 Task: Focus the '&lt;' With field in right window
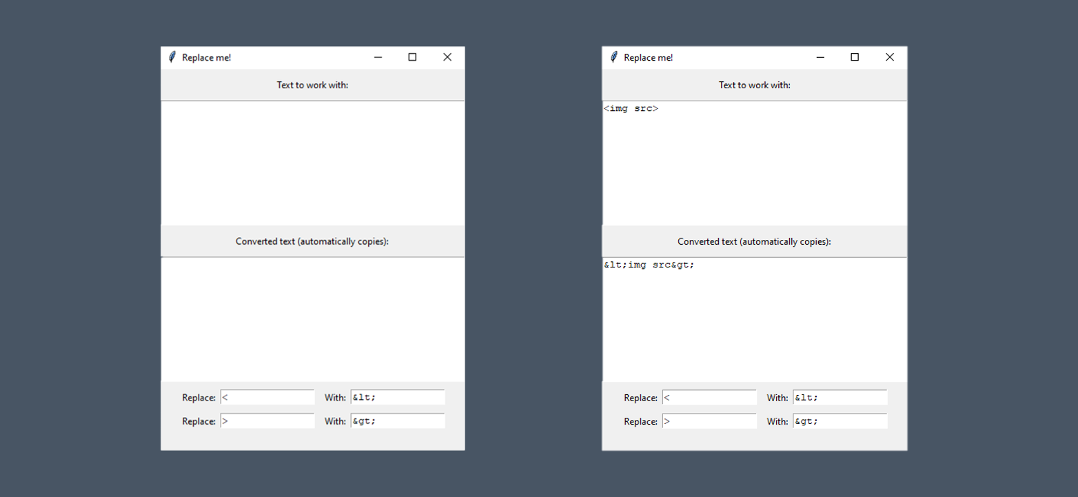[x=840, y=398]
